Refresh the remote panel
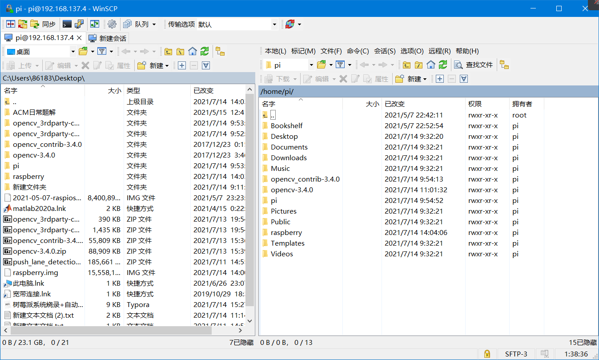This screenshot has width=599, height=360. 442,65
